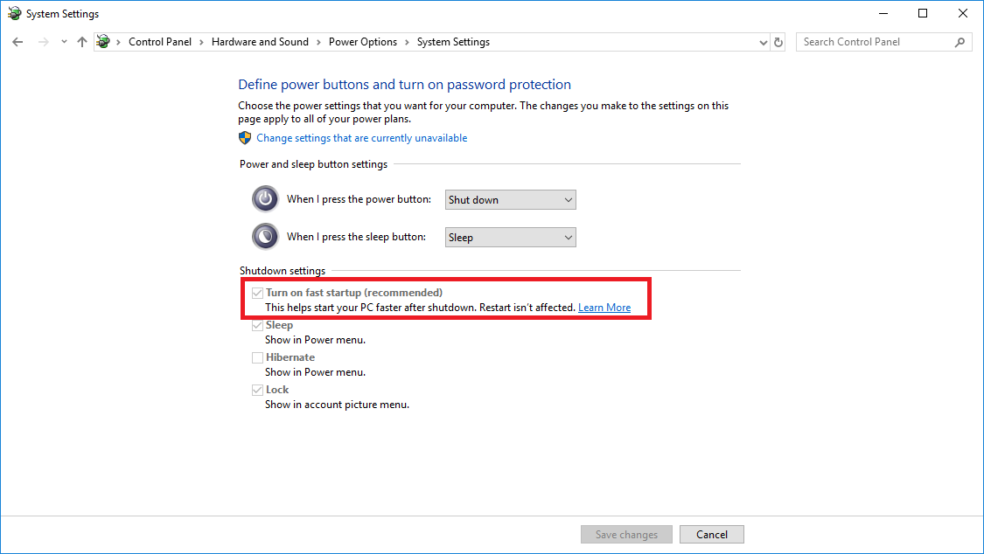Viewport: 984px width, 554px height.
Task: Toggle the Sleep power menu checkbox
Action: tap(257, 325)
